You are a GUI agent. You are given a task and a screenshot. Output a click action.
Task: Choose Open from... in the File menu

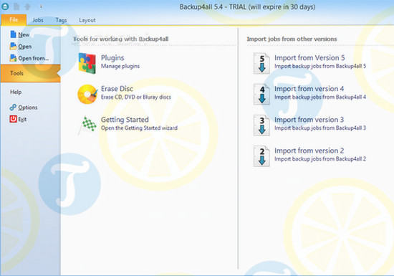(34, 58)
